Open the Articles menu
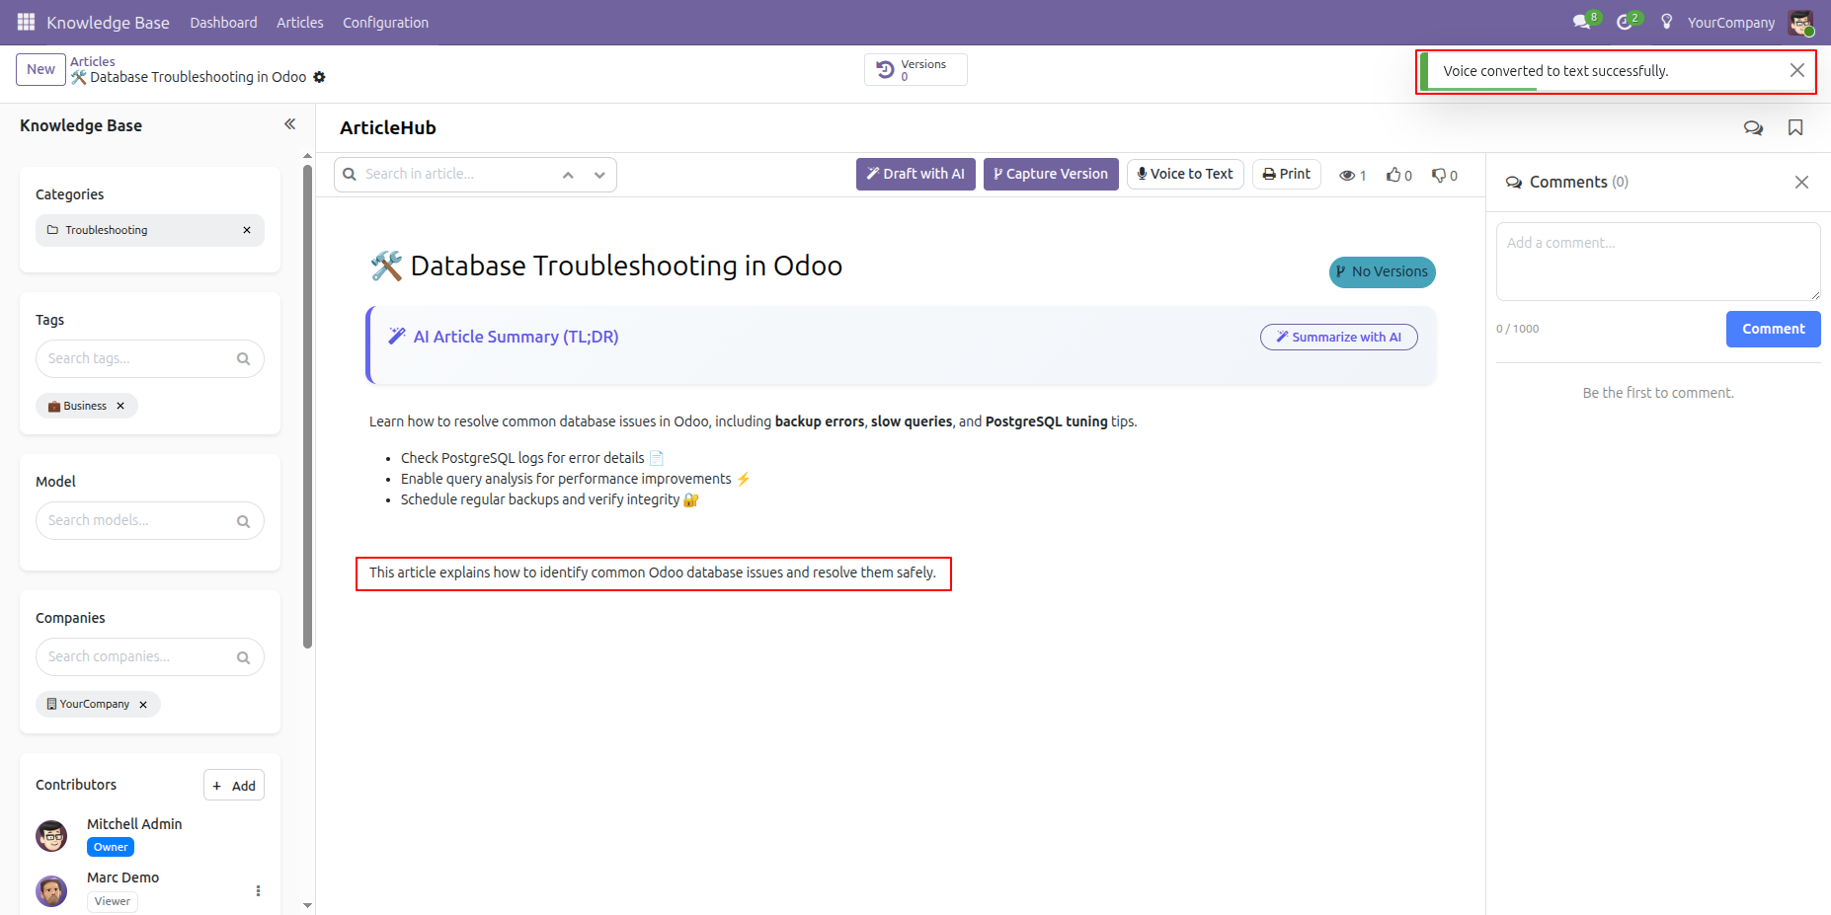The height and width of the screenshot is (915, 1831). point(300,22)
